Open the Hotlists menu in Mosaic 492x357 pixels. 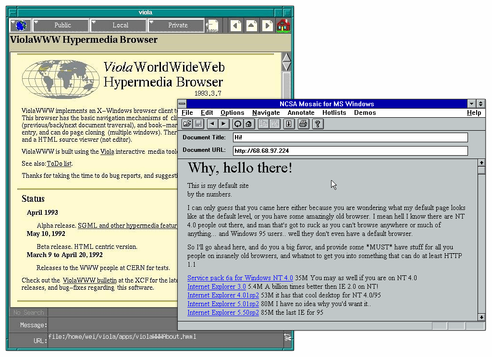[334, 112]
